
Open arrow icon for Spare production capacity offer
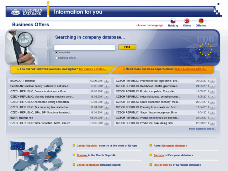[212, 102]
